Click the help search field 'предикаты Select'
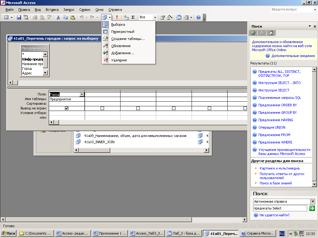Screen dimensions: 318x238 click(x=280, y=208)
